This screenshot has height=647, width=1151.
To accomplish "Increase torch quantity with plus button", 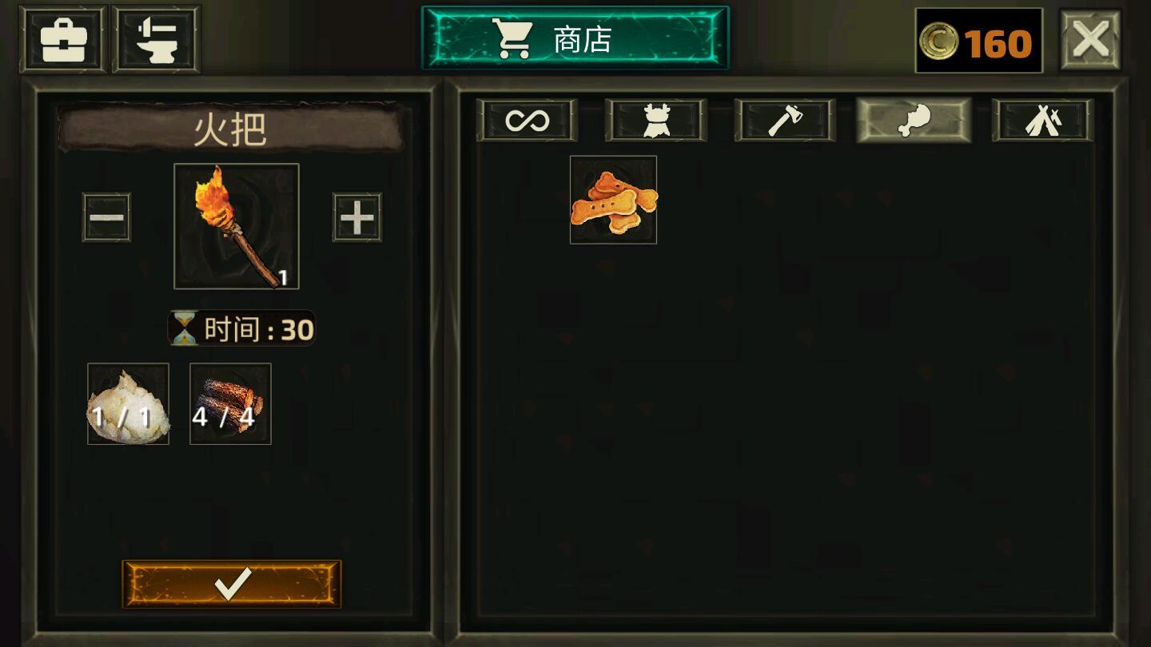I will [x=356, y=217].
